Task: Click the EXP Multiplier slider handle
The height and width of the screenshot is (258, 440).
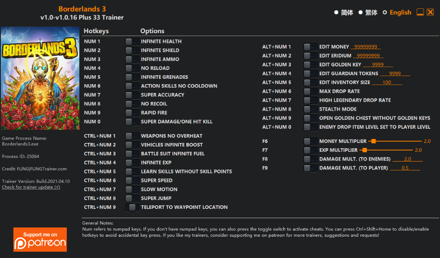Action: (x=364, y=150)
